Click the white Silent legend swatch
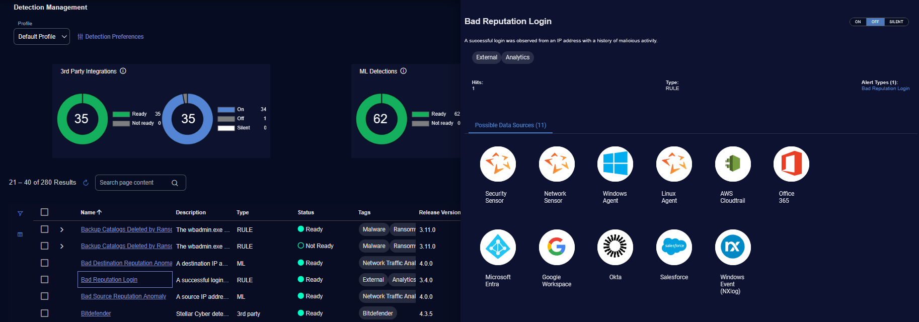Viewport: 919px width, 322px height. point(226,128)
